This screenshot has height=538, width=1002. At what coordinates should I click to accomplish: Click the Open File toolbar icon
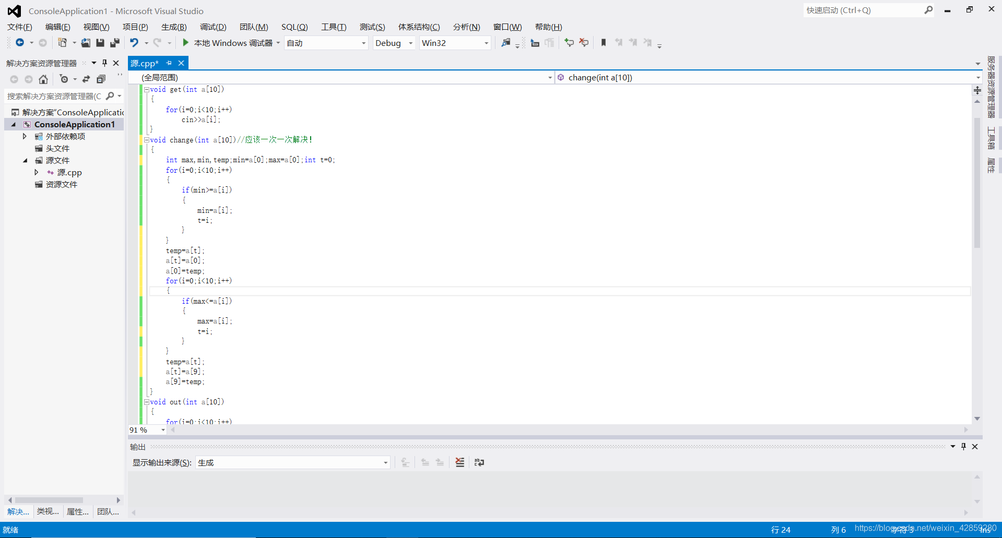(x=86, y=43)
